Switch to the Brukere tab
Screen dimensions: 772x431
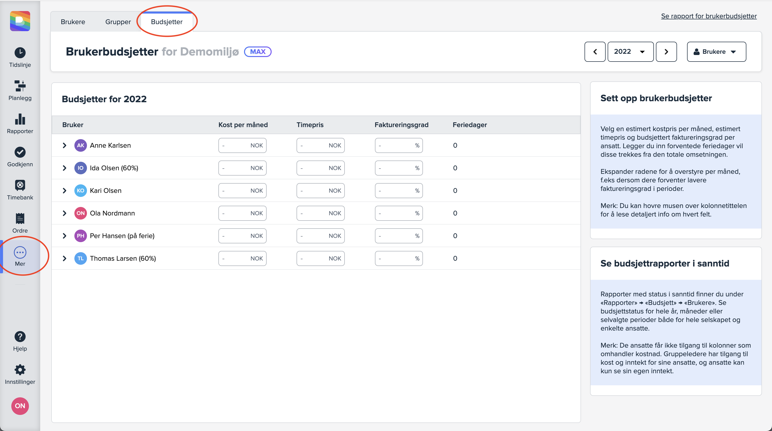pyautogui.click(x=73, y=22)
